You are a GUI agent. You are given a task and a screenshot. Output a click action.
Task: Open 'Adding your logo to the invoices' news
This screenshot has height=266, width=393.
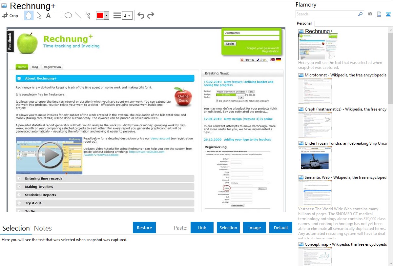pos(247,140)
